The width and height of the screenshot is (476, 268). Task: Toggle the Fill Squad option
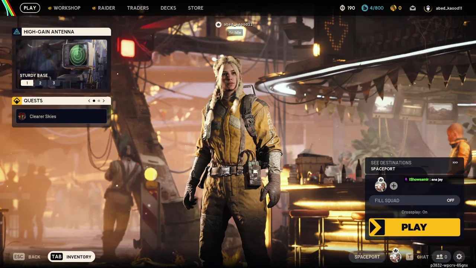(415, 200)
